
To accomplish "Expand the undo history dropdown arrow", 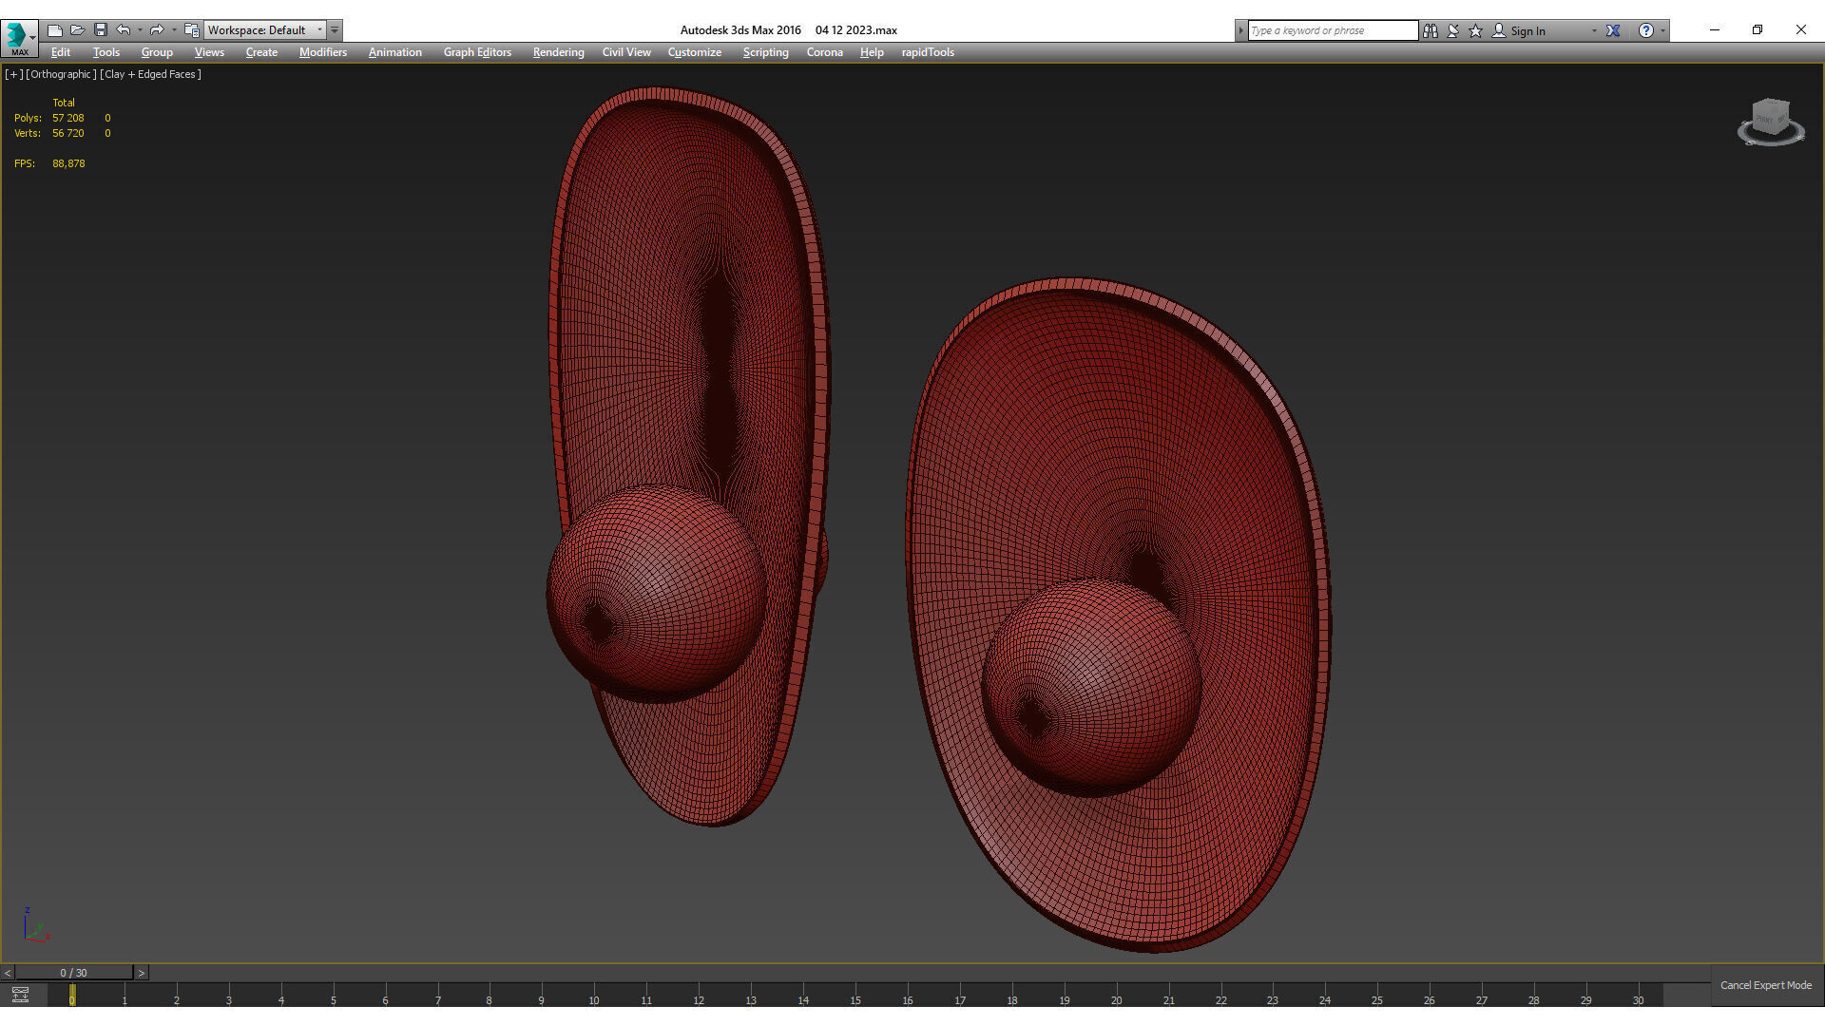I will tap(141, 30).
